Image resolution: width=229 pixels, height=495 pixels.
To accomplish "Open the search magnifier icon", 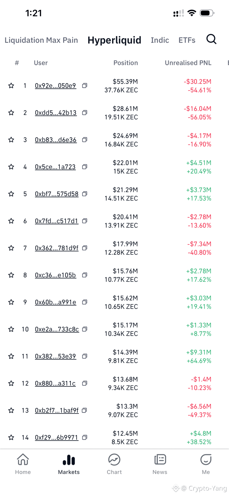I will [211, 39].
